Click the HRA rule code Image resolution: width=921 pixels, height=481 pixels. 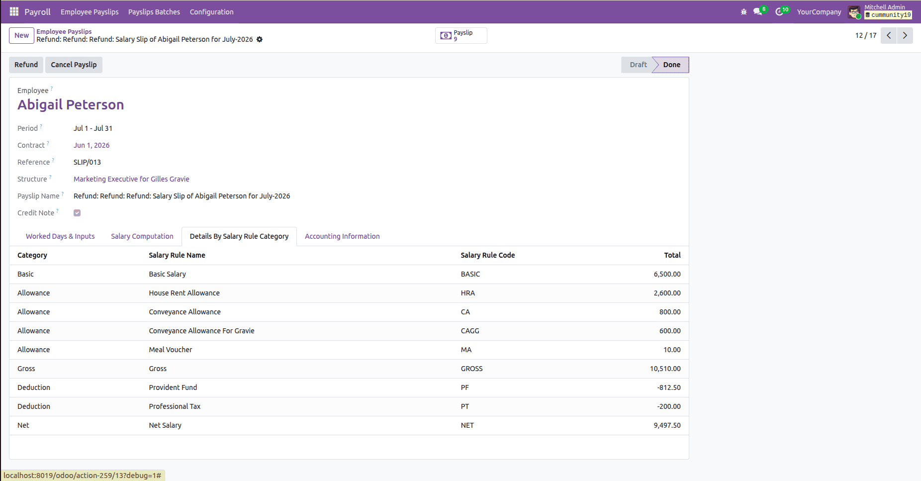pos(467,293)
